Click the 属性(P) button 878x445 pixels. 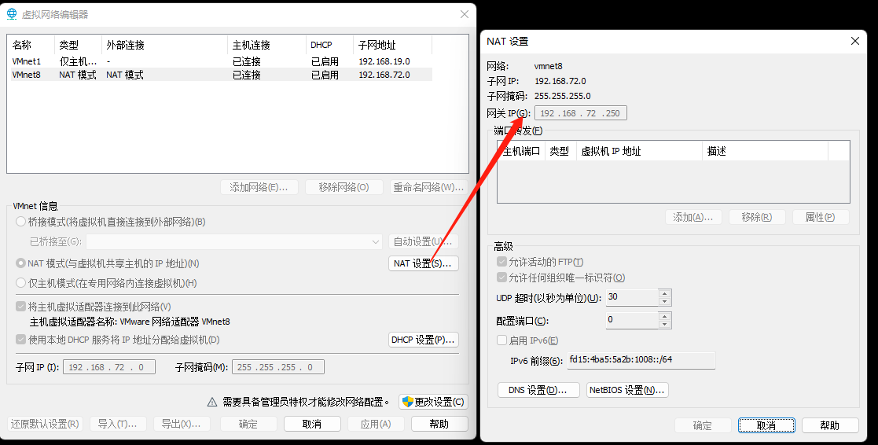coord(821,217)
